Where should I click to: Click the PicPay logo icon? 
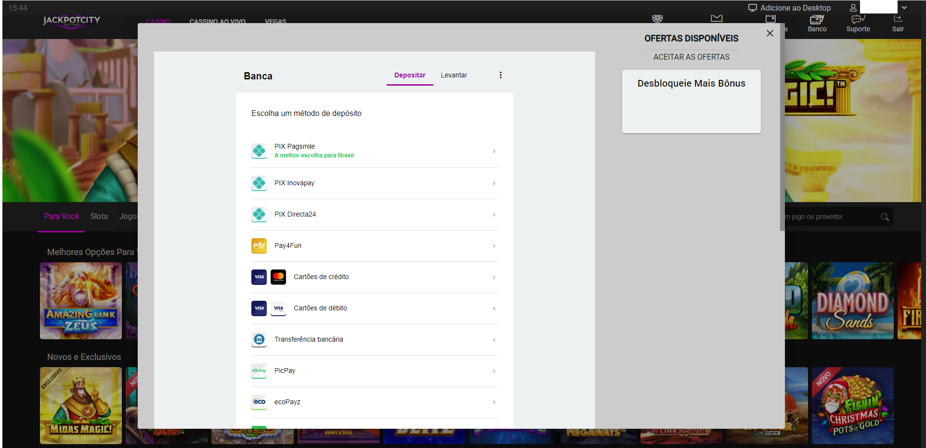coord(259,371)
